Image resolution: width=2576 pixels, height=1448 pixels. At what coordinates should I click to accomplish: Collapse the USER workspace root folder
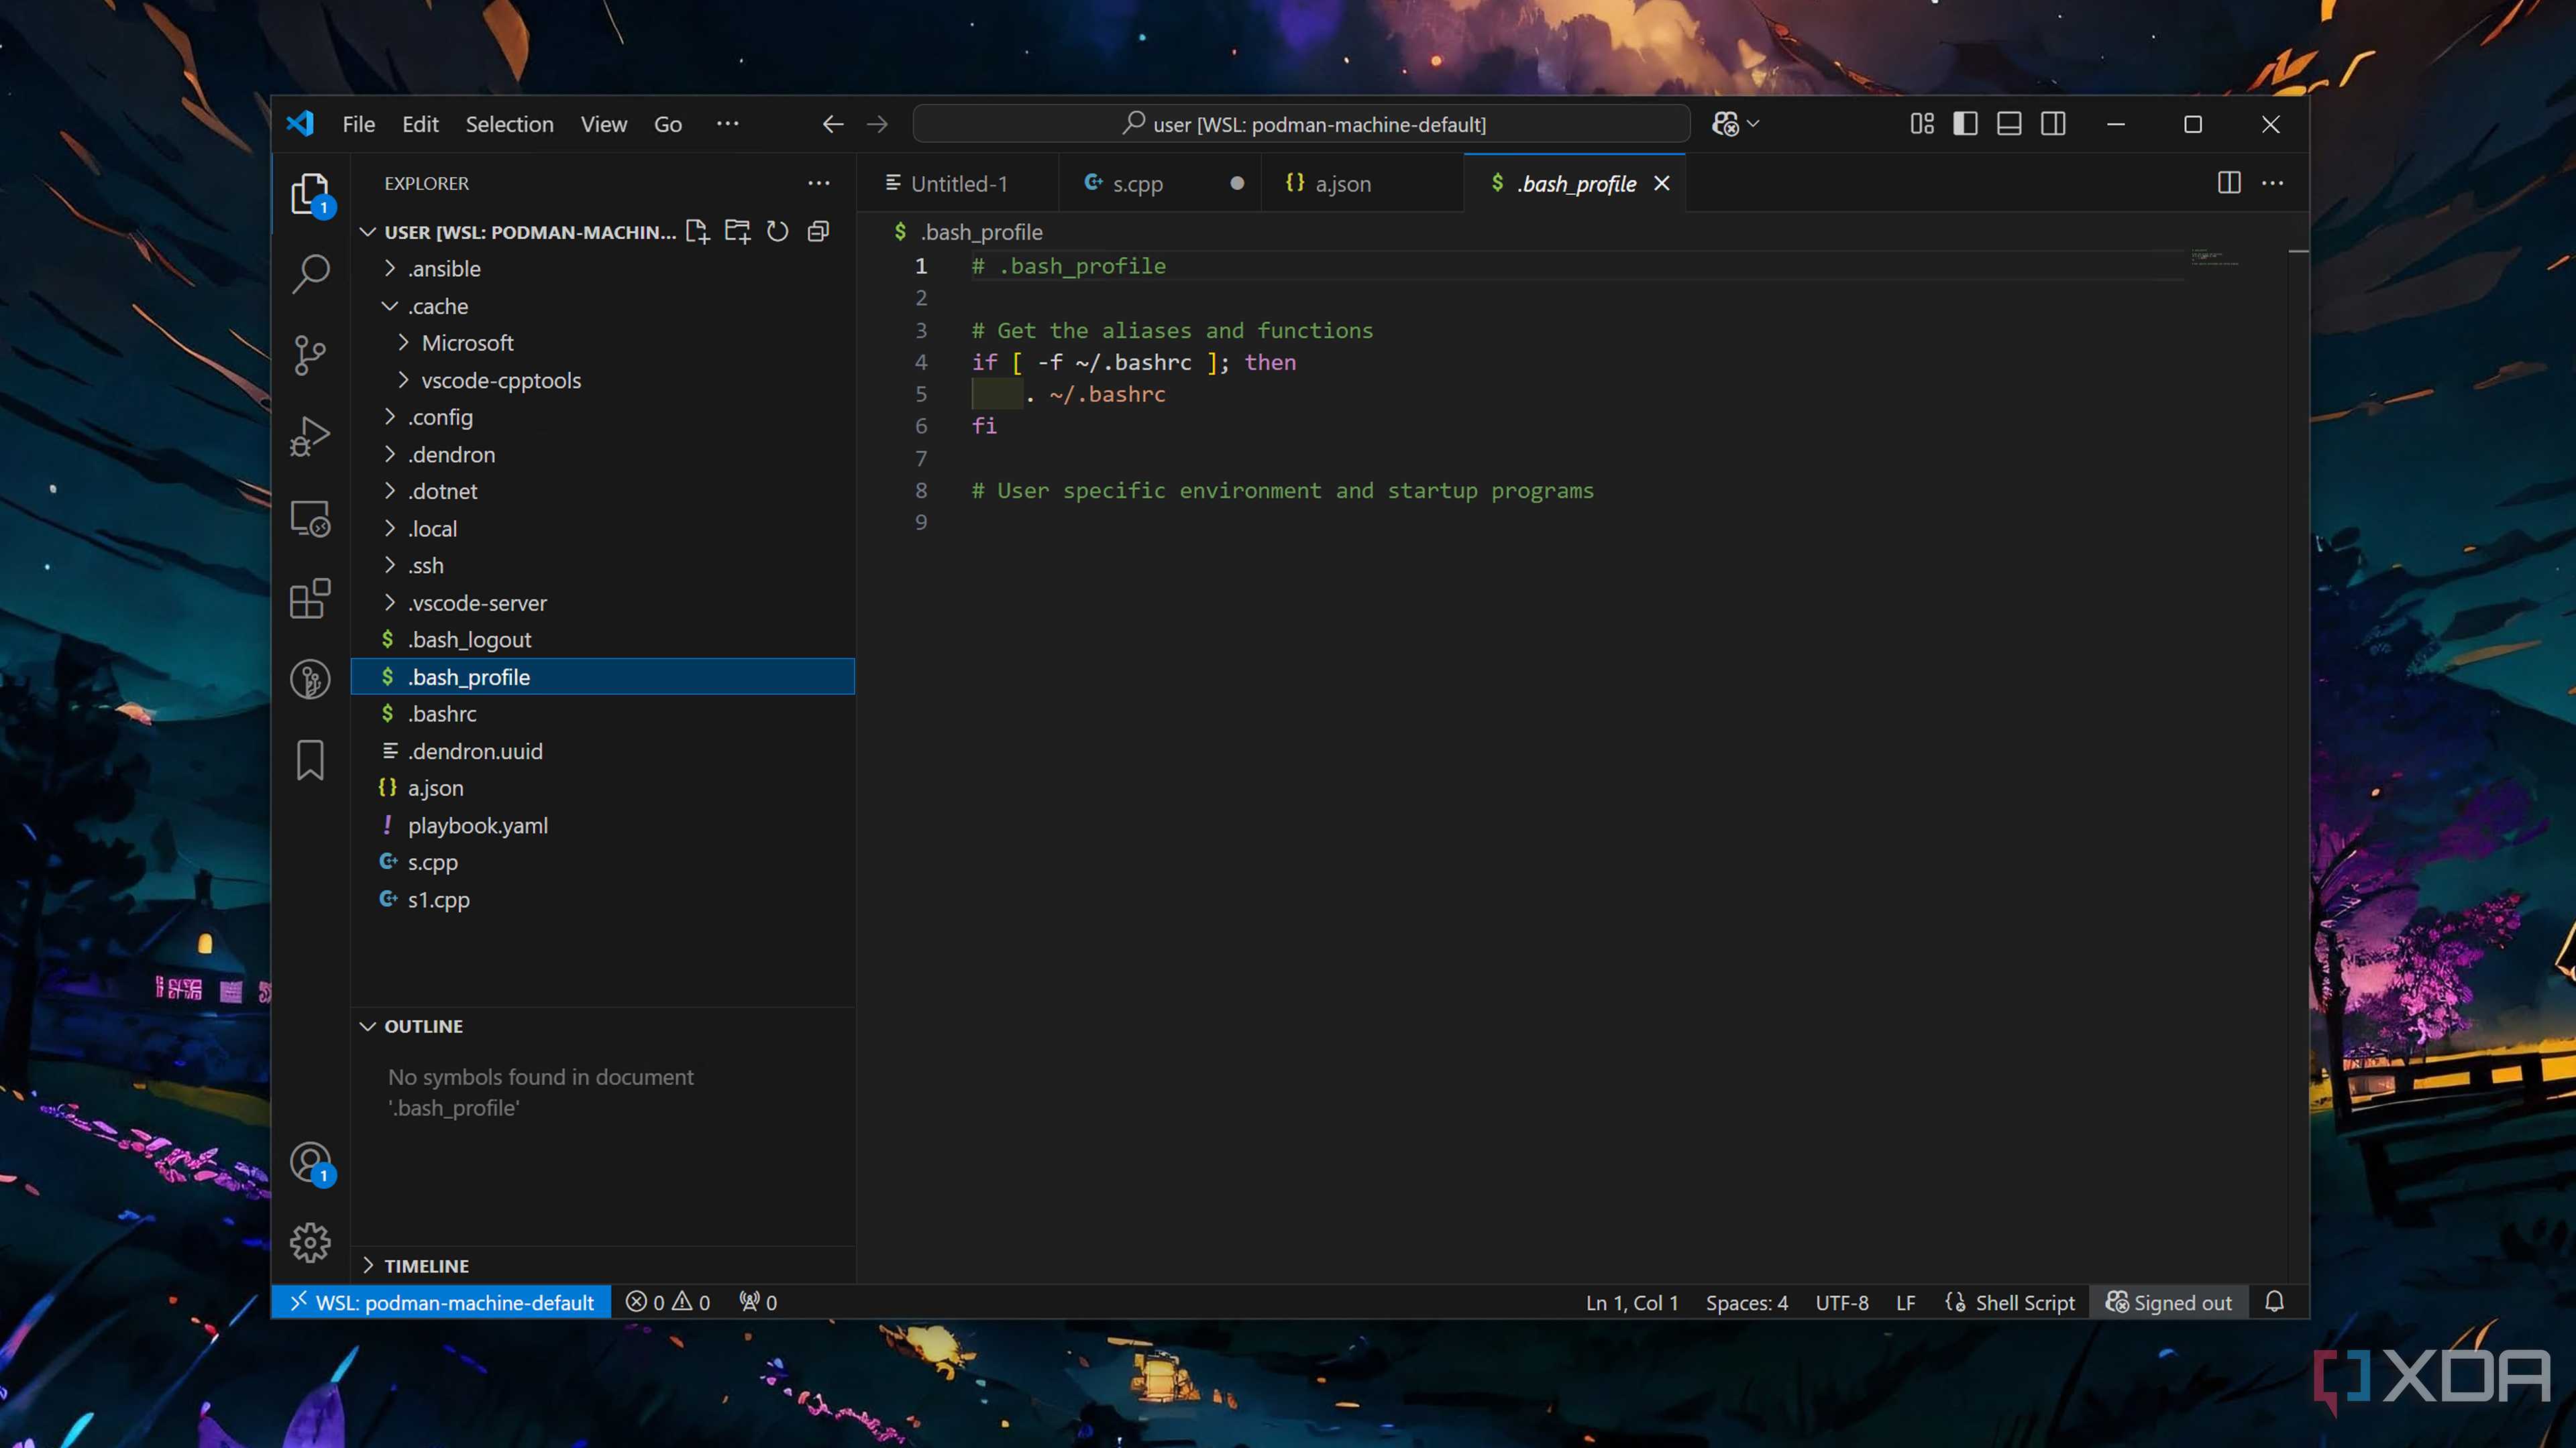[368, 232]
